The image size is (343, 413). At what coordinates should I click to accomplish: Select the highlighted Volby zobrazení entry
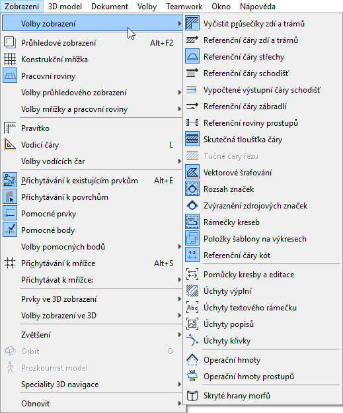coord(93,24)
